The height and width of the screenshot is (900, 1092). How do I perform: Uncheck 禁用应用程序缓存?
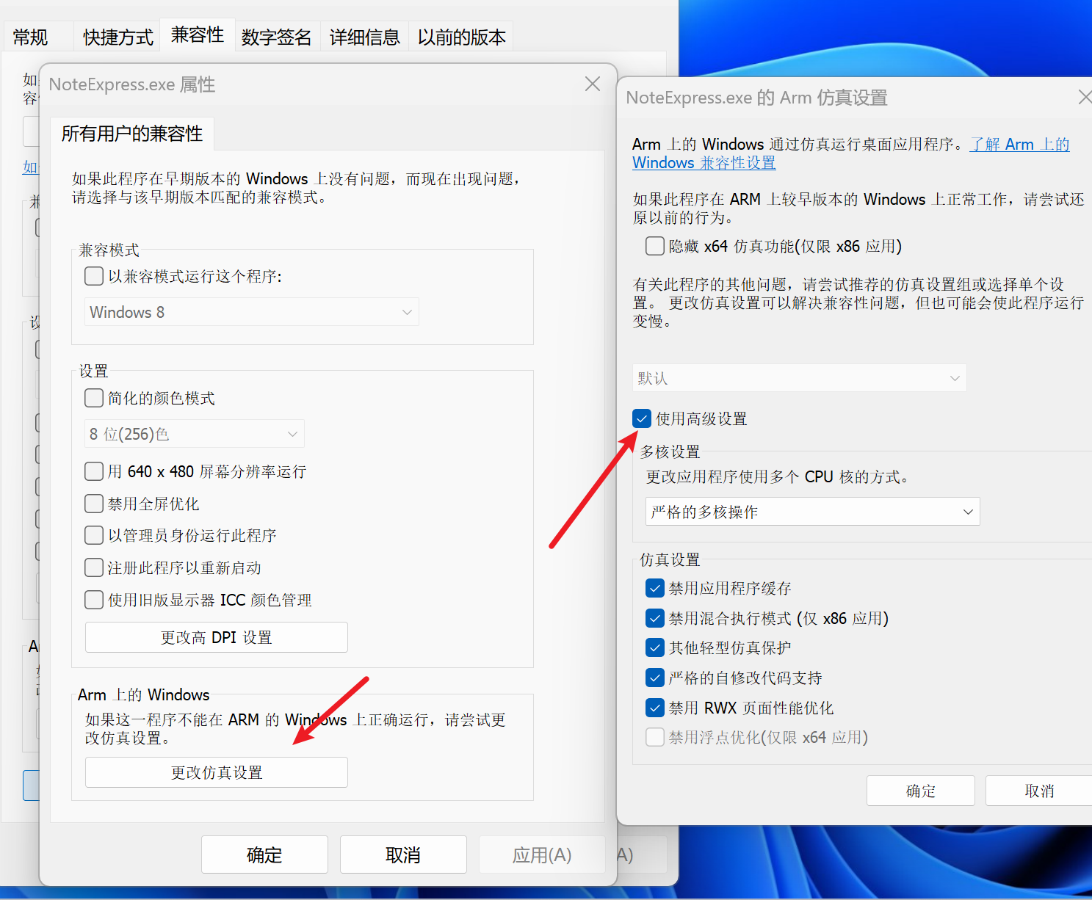point(655,588)
